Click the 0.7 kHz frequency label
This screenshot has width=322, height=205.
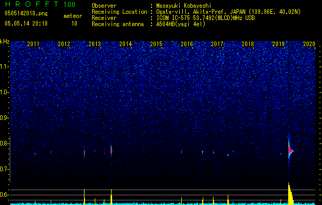[4, 169]
